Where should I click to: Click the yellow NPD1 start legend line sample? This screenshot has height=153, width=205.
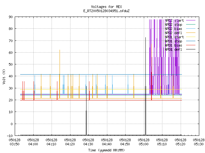pyautogui.click(x=191, y=37)
